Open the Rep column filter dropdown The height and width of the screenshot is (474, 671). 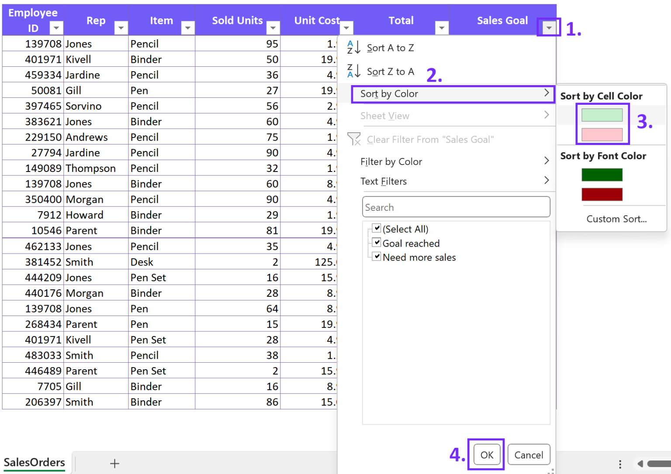[x=121, y=28]
